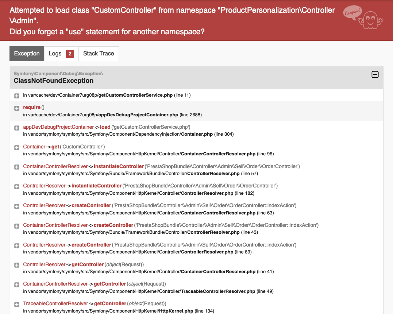Expand the getCustomControllerService.php line 11 trace
Screen dimensions: 393x314
(17, 96)
